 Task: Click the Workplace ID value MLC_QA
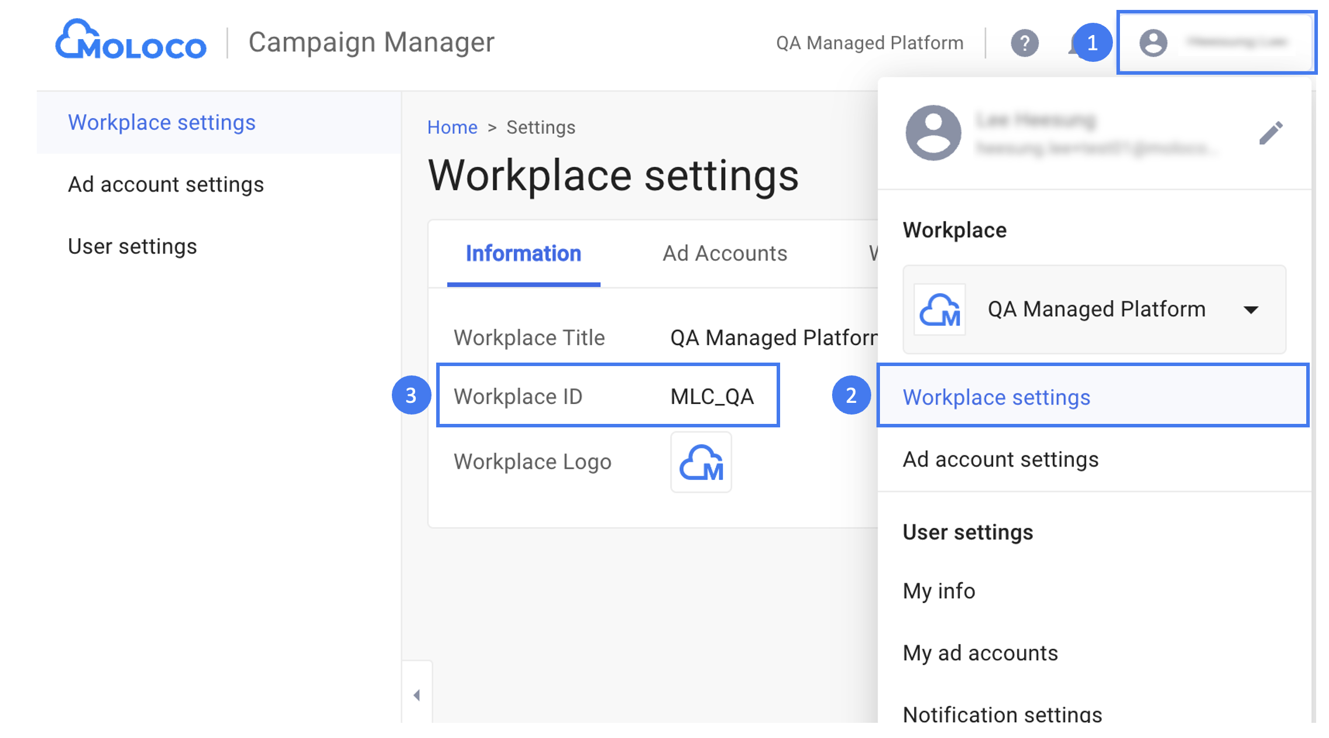pos(712,396)
